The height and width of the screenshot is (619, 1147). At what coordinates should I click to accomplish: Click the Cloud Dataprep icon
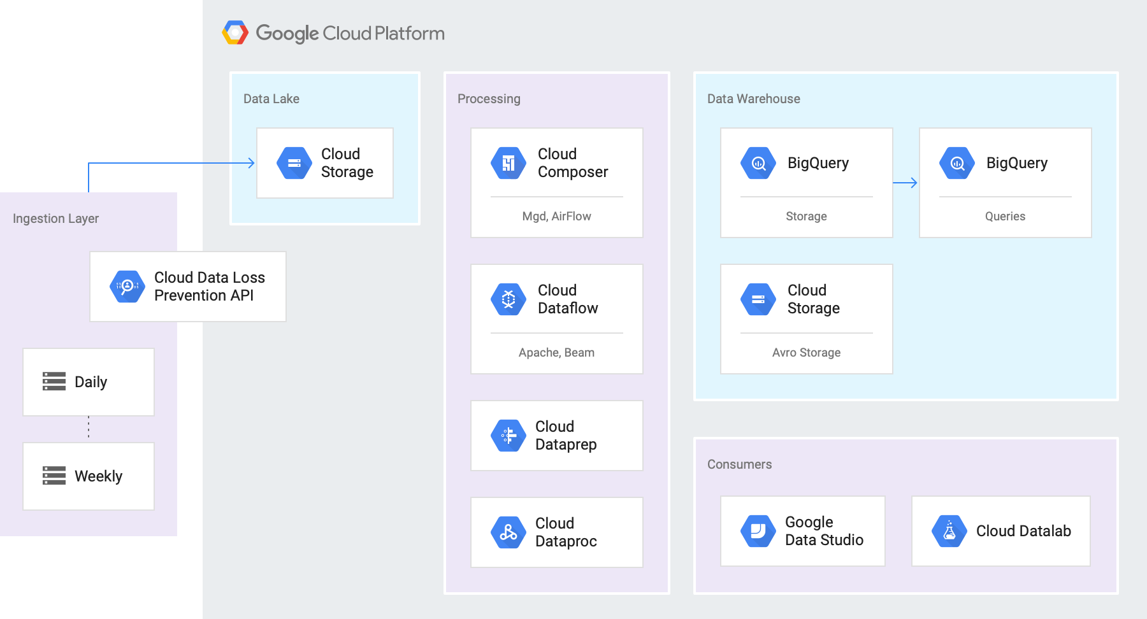pyautogui.click(x=508, y=436)
